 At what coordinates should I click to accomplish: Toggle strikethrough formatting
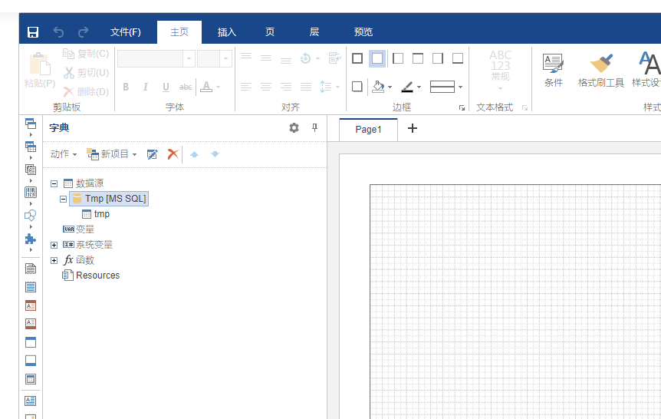186,87
